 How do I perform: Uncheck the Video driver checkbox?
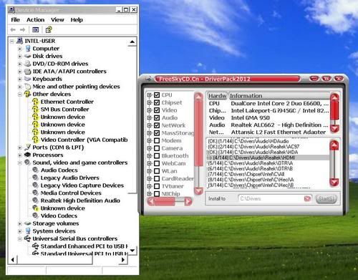click(x=157, y=110)
